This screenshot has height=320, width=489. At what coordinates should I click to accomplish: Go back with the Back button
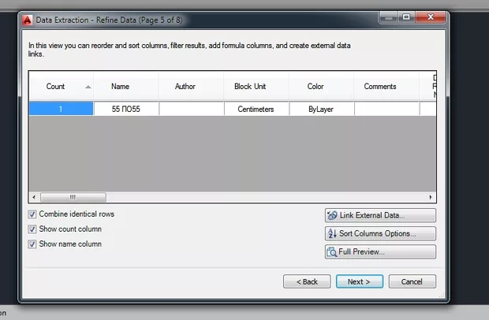[306, 281]
